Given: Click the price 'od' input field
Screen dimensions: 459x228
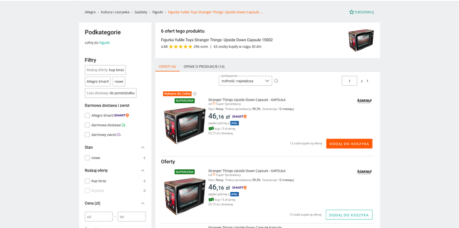Looking at the screenshot, I should click(x=99, y=217).
